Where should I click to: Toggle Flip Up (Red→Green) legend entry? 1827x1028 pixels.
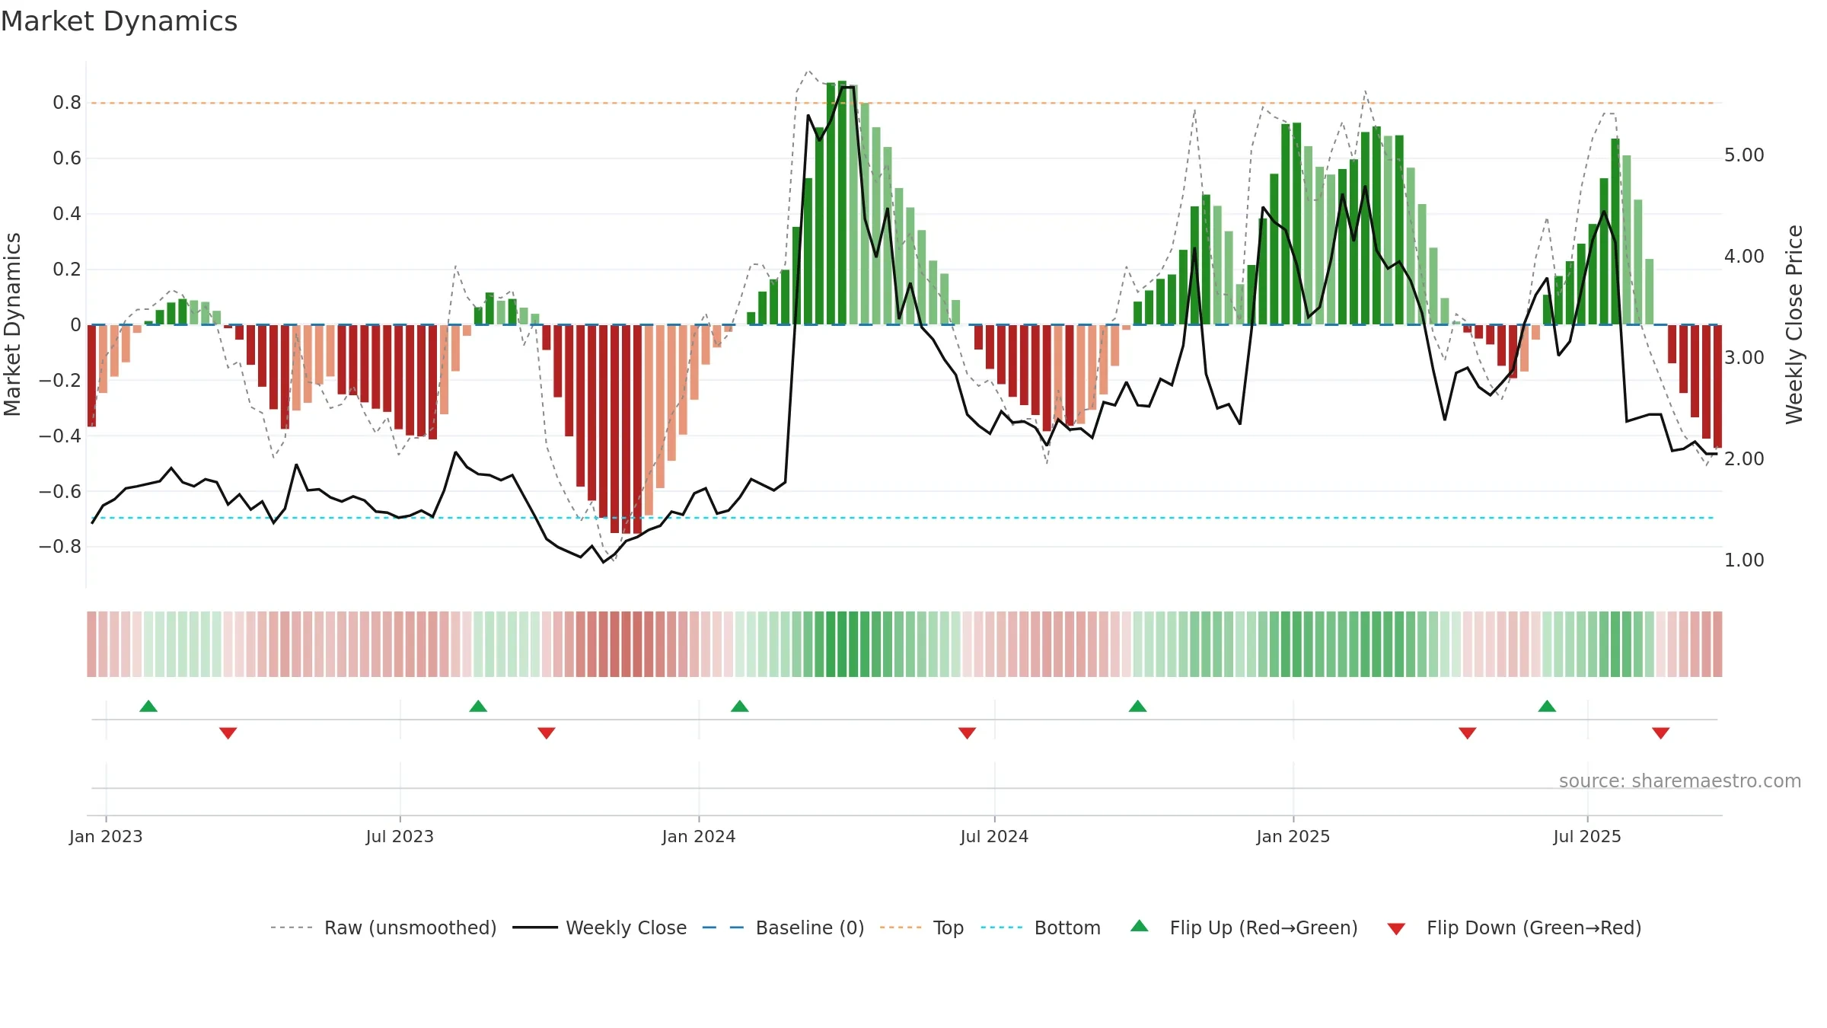tap(1244, 927)
